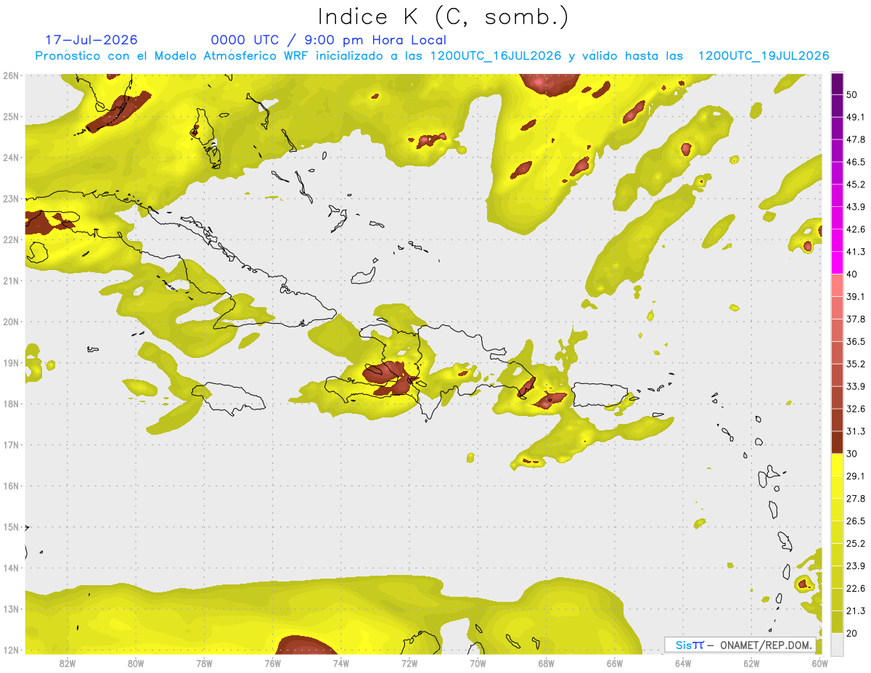Click the "23N" latitude label
Viewport: 871px width, 673px height.
click(11, 198)
